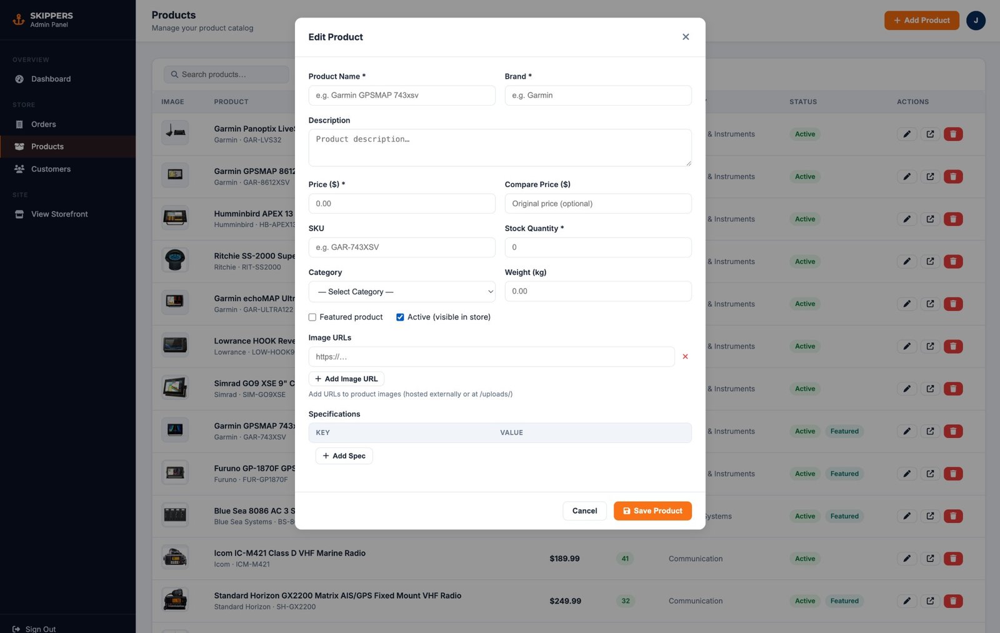Click stock badge 32
This screenshot has width=1000, height=633.
pos(626,601)
